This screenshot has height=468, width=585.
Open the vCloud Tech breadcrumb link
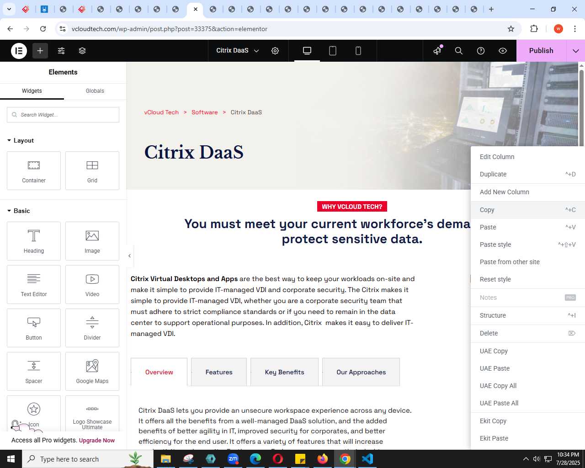tap(161, 112)
